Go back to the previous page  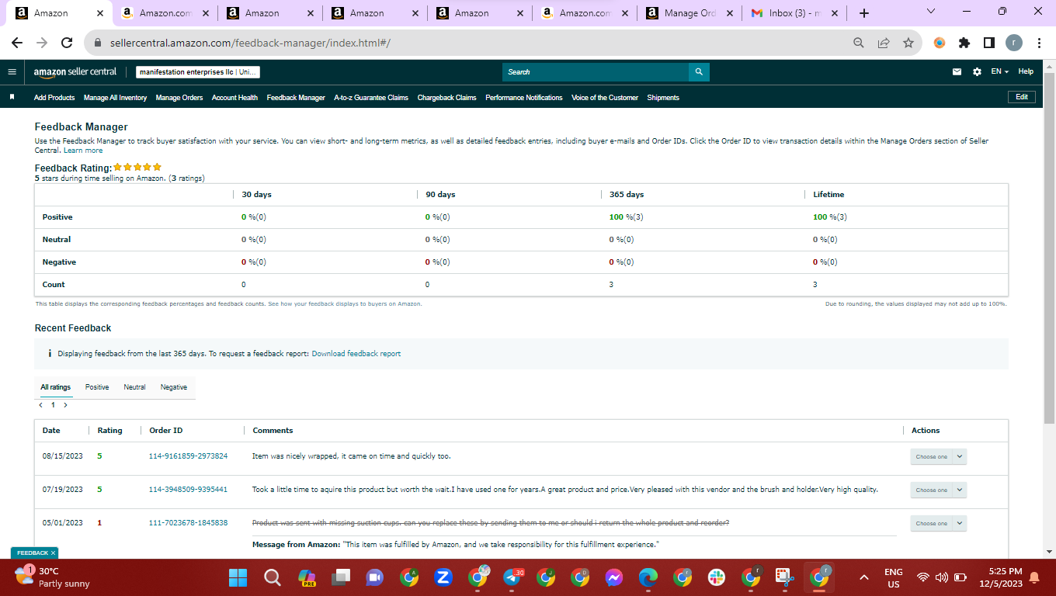coord(17,43)
